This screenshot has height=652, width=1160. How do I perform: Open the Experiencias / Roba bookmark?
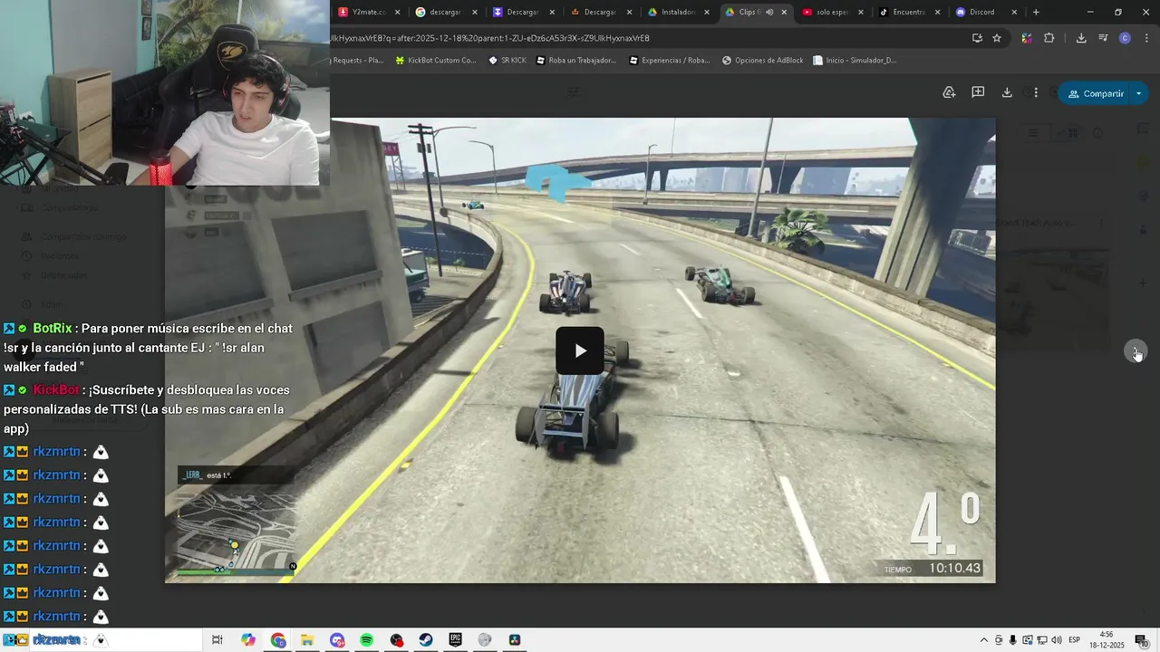(x=669, y=61)
